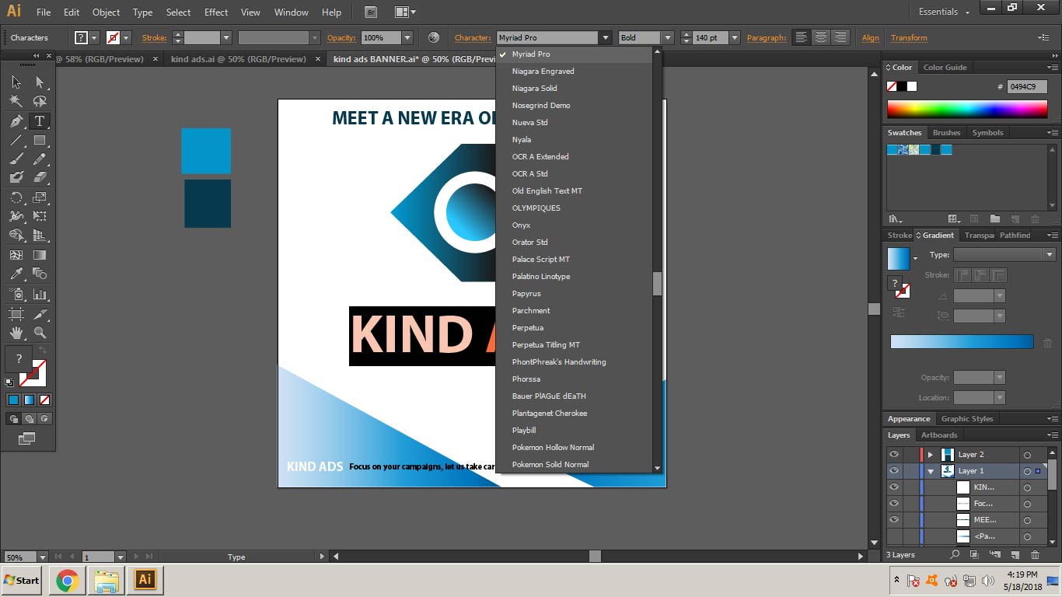Image resolution: width=1062 pixels, height=597 pixels.
Task: Open the Window menu
Action: click(x=292, y=12)
